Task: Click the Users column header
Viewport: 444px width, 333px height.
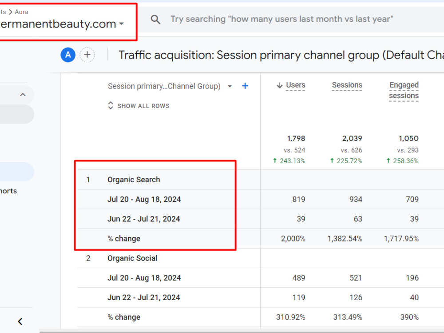Action: pyautogui.click(x=295, y=85)
